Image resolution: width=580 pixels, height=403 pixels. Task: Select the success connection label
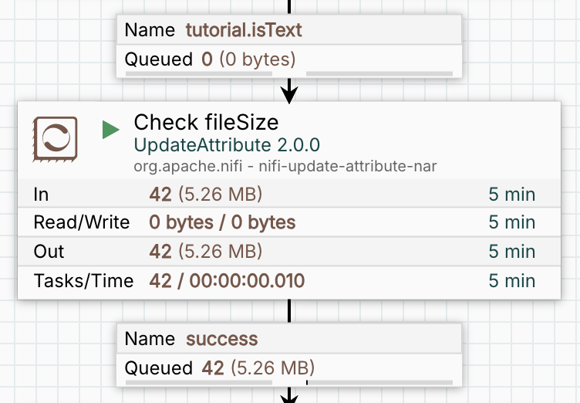[x=222, y=339]
